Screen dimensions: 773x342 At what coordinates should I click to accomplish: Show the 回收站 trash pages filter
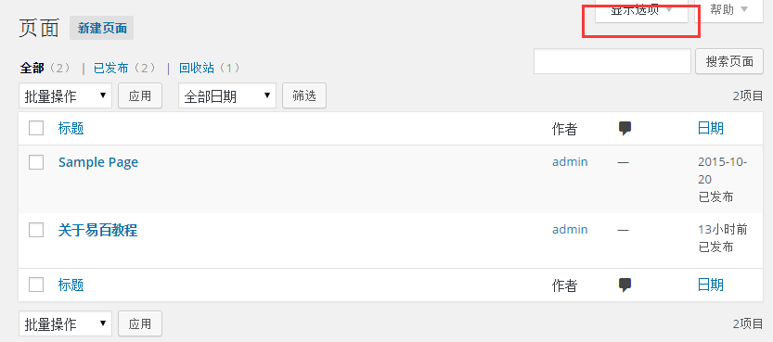pyautogui.click(x=197, y=68)
